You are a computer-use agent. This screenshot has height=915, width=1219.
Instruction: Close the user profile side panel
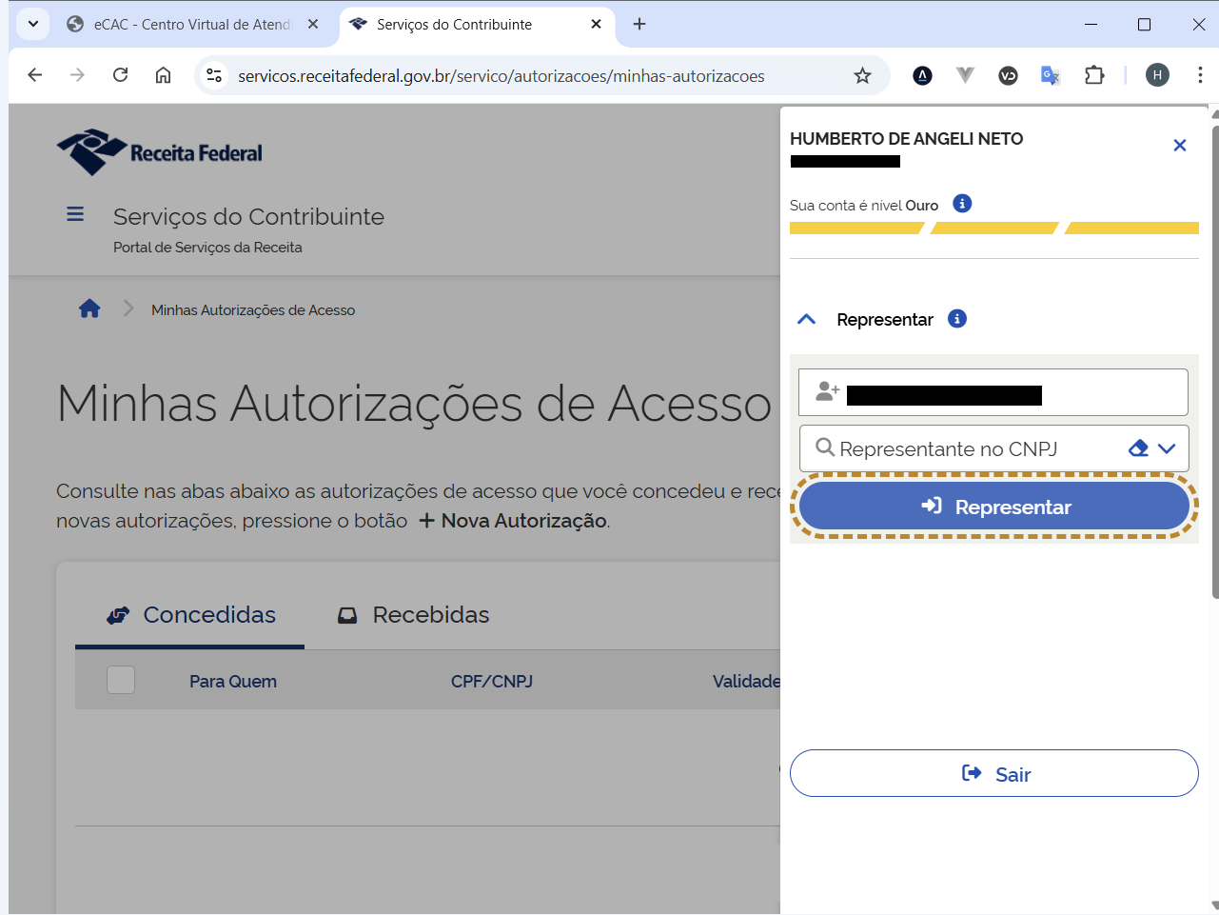[x=1179, y=146]
